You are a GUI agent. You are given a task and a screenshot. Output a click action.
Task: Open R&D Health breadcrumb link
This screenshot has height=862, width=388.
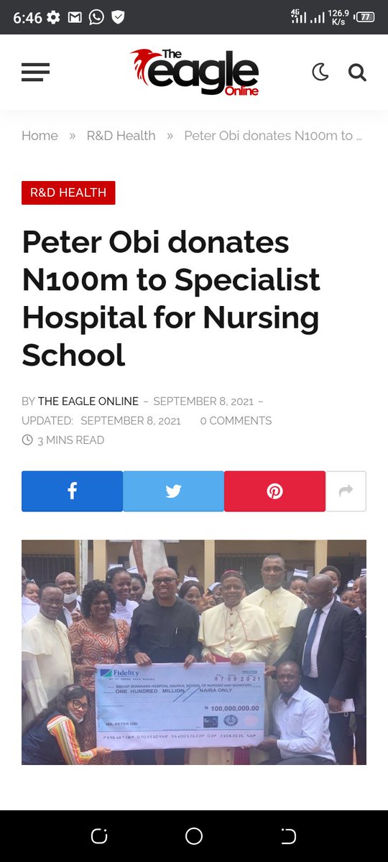[x=121, y=136]
